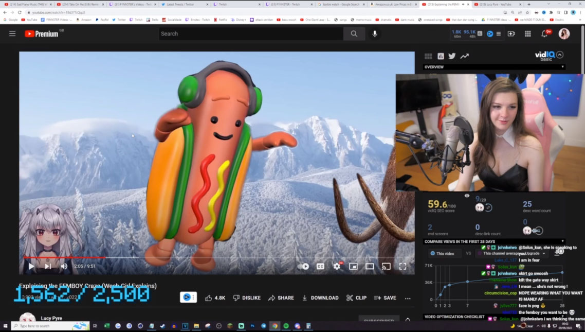The width and height of the screenshot is (585, 332).
Task: Collapse the vidIQ panel with the caret
Action: (560, 55)
